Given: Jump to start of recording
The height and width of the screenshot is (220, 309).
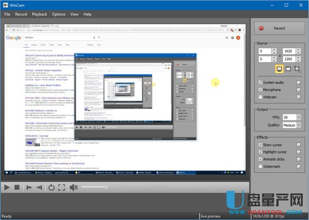Looking at the screenshot, I should click(x=29, y=187).
